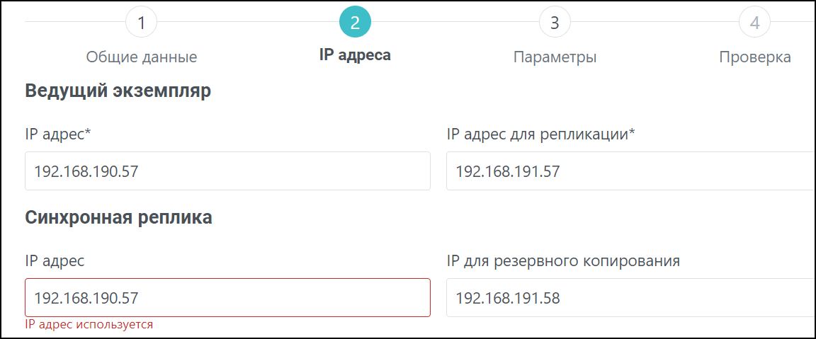Go to step 3 number circle
This screenshot has width=816, height=339.
click(x=555, y=23)
